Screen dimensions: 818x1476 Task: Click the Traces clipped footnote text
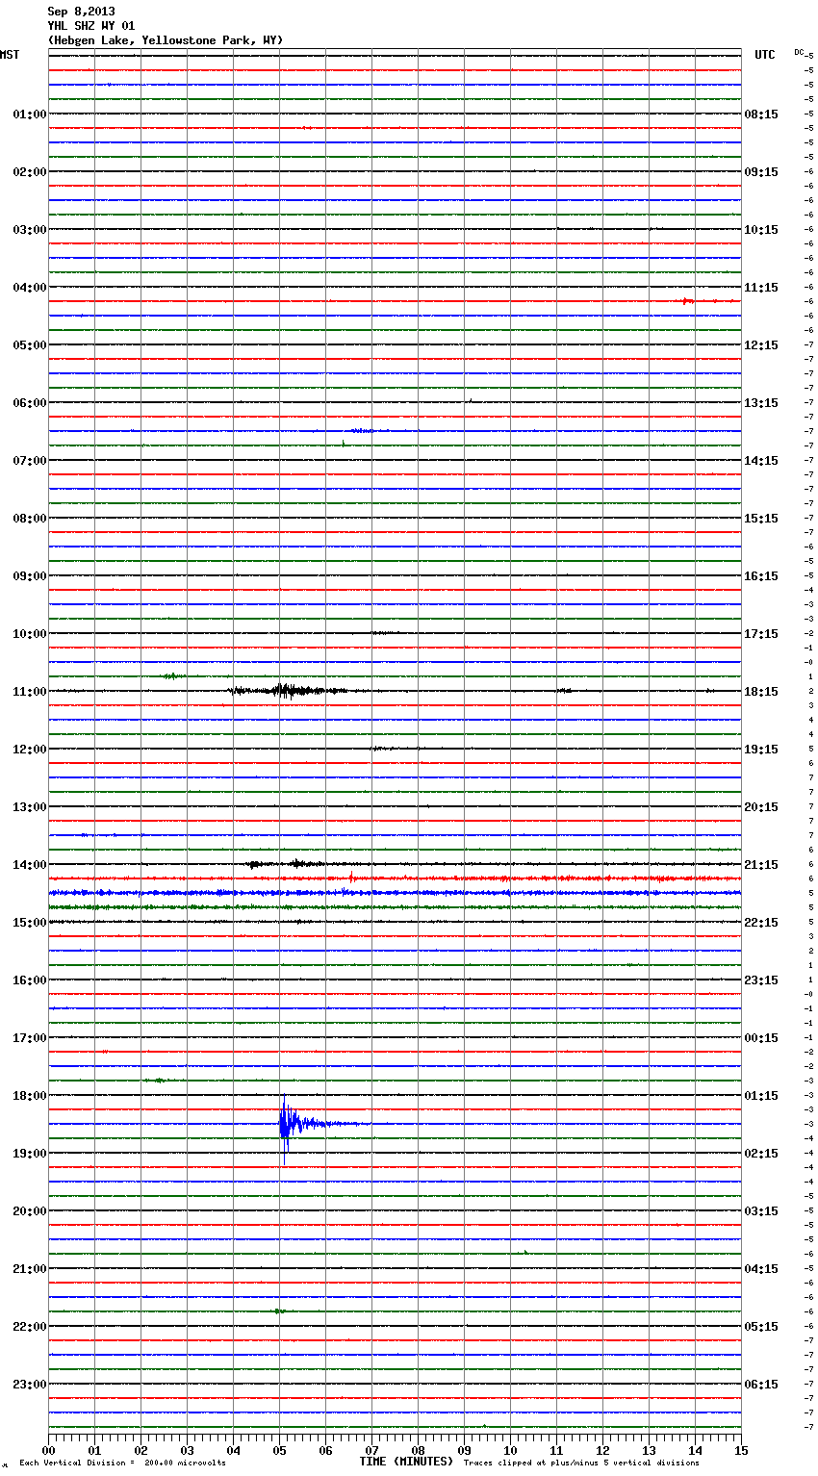tap(581, 1463)
